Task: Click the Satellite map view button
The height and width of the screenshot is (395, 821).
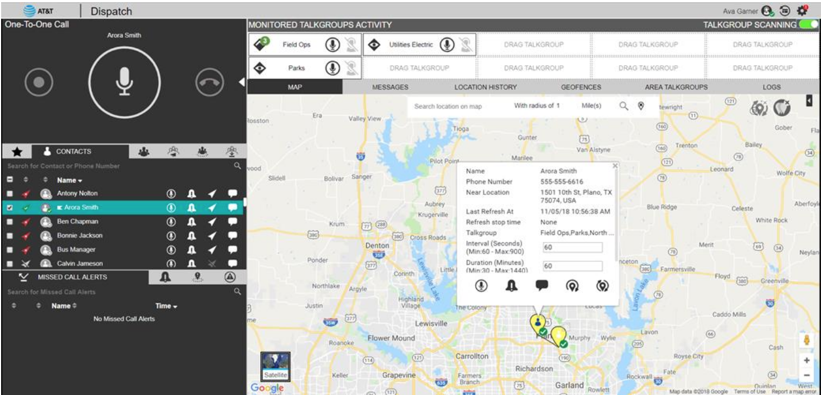Action: [x=276, y=367]
